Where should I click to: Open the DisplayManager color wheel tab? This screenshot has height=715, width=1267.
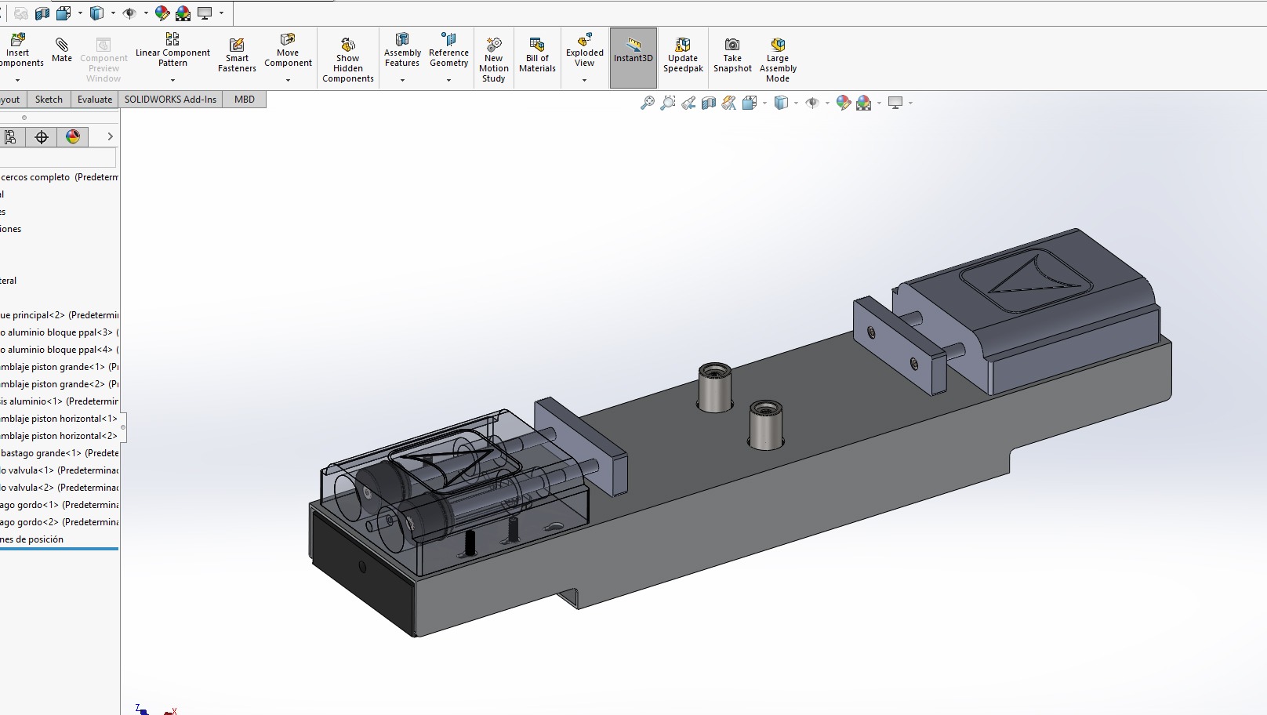pos(73,137)
